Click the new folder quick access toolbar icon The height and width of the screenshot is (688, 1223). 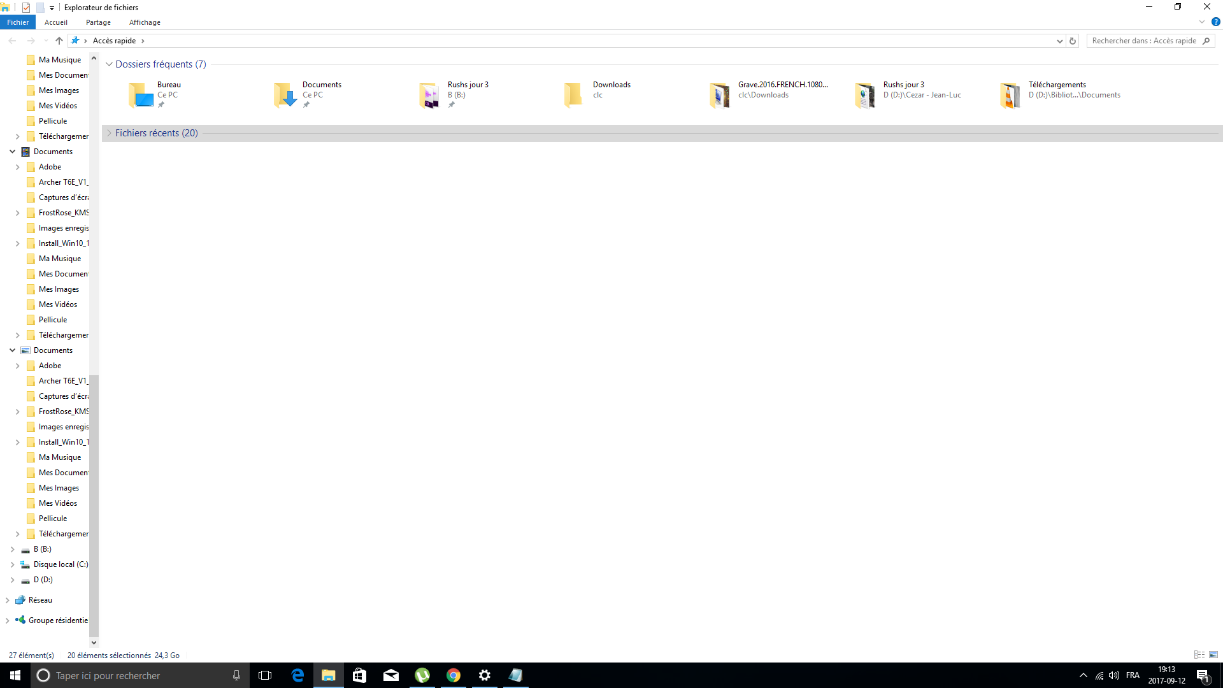tap(39, 8)
